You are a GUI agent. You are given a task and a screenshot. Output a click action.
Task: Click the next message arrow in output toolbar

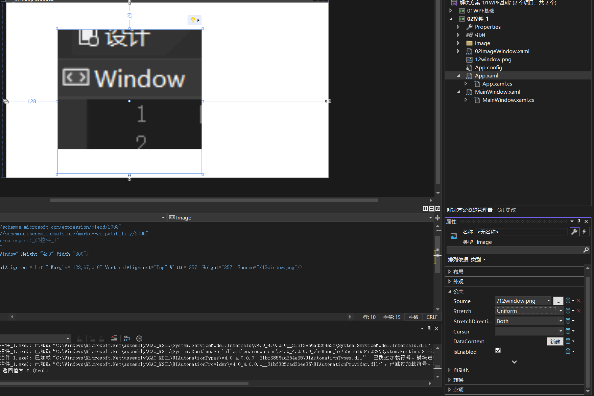point(101,339)
